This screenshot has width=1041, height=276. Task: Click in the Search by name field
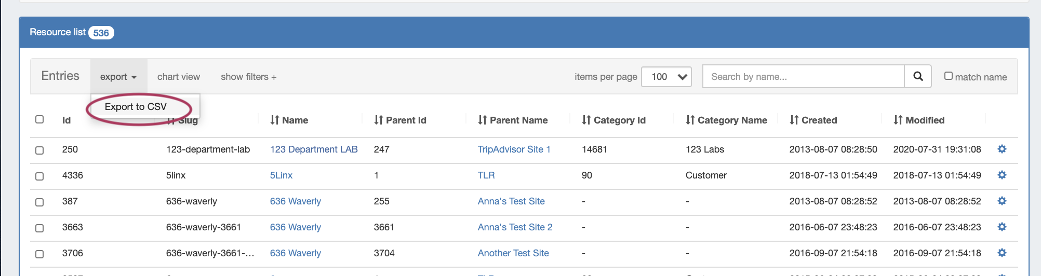803,77
